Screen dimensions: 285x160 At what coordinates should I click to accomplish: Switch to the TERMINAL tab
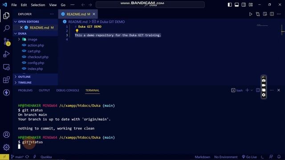coord(92,90)
